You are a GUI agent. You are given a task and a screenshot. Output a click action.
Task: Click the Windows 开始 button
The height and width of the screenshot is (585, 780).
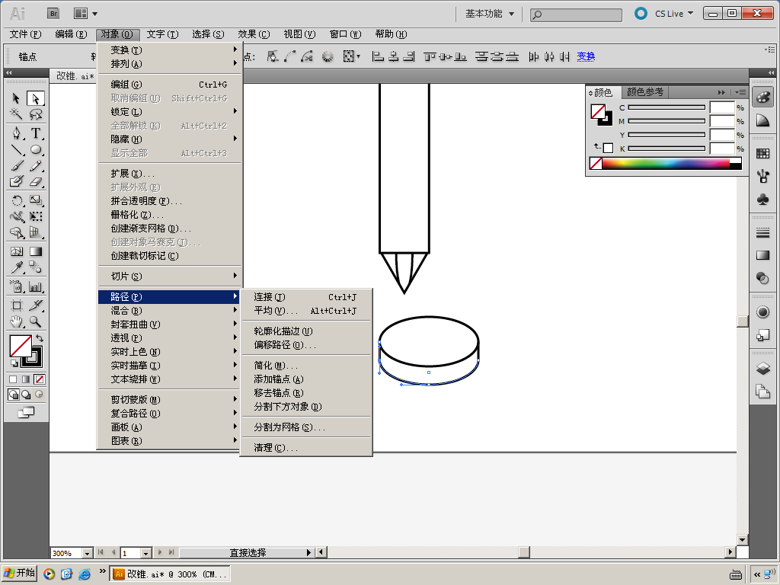[x=19, y=573]
